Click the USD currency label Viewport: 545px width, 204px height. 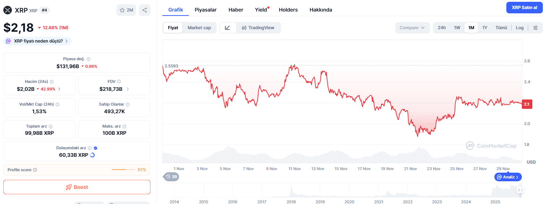click(x=531, y=162)
